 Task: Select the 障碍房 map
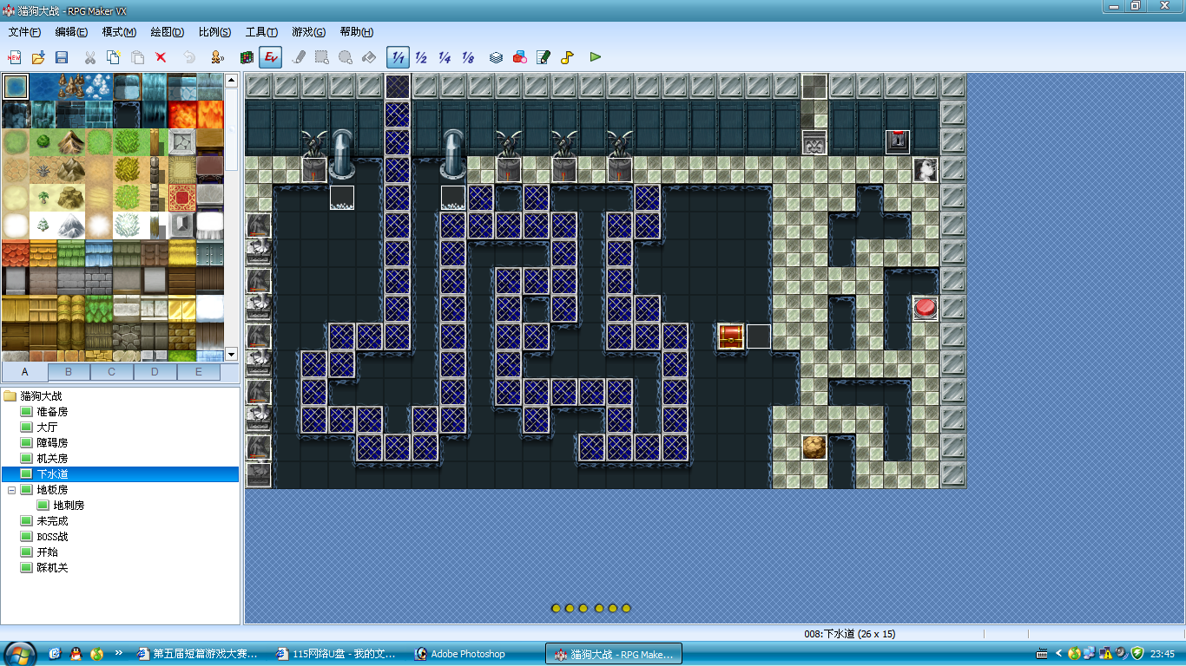(x=52, y=442)
